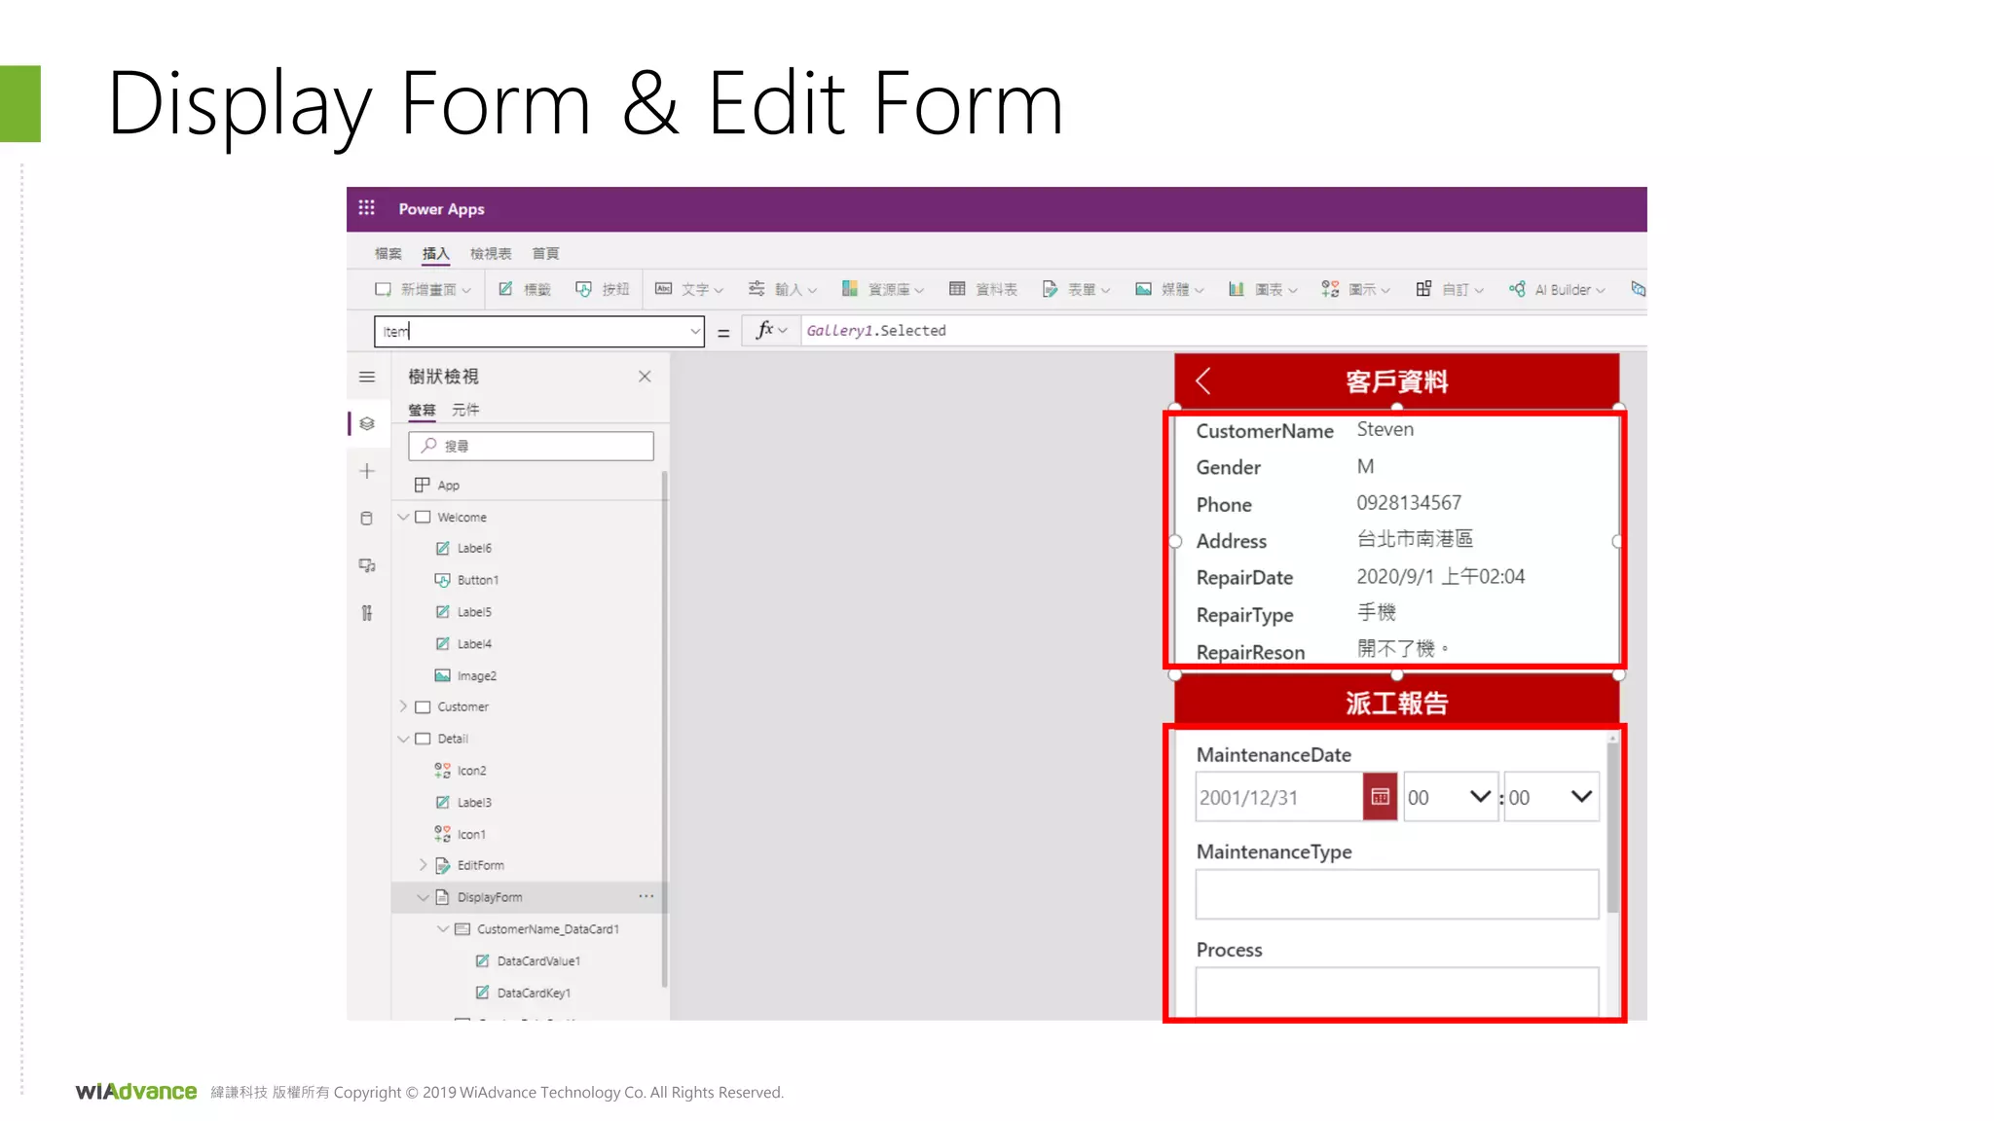
Task: Insert a 按鈕 button control
Action: 603,289
